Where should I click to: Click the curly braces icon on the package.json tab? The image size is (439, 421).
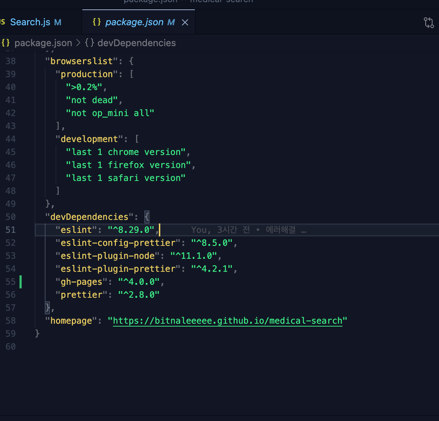[x=97, y=22]
